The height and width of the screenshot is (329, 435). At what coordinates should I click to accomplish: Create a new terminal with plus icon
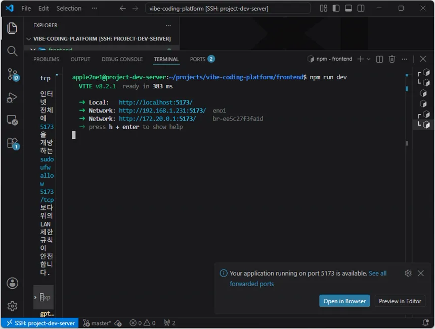(360, 59)
